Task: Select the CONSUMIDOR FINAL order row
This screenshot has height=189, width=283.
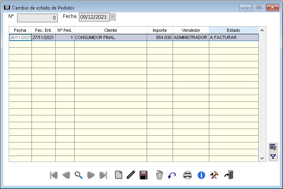Action: click(110, 37)
